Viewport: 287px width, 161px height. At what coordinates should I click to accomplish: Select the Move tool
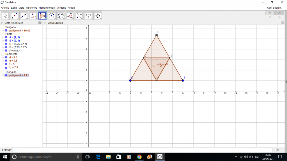[x=5, y=16]
